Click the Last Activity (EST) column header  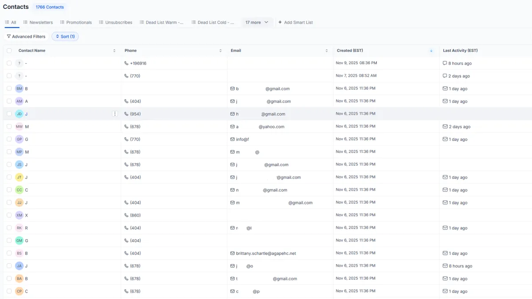tap(460, 50)
